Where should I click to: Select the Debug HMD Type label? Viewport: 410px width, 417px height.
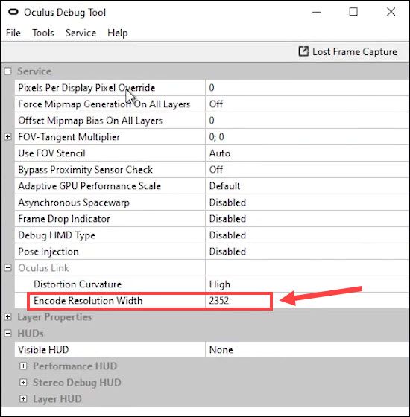tap(57, 235)
